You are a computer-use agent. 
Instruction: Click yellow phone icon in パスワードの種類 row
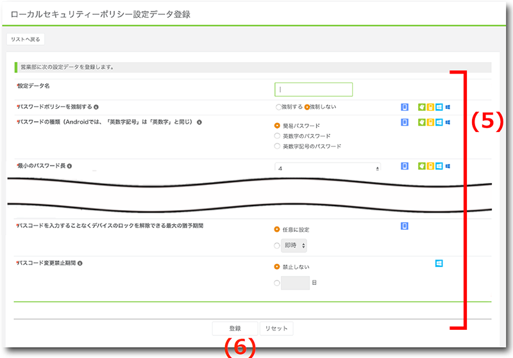click(x=430, y=122)
